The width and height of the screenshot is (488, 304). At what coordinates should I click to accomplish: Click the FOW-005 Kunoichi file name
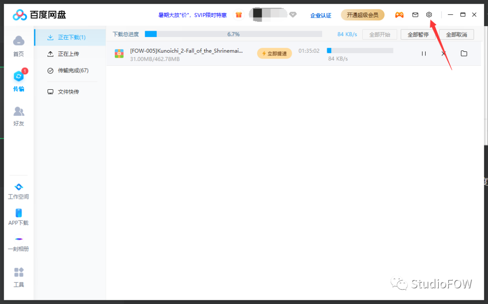point(187,51)
